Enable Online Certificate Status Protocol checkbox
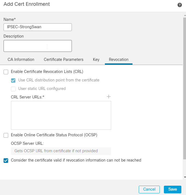Viewport: 186px width, 195px height. (x=6, y=135)
